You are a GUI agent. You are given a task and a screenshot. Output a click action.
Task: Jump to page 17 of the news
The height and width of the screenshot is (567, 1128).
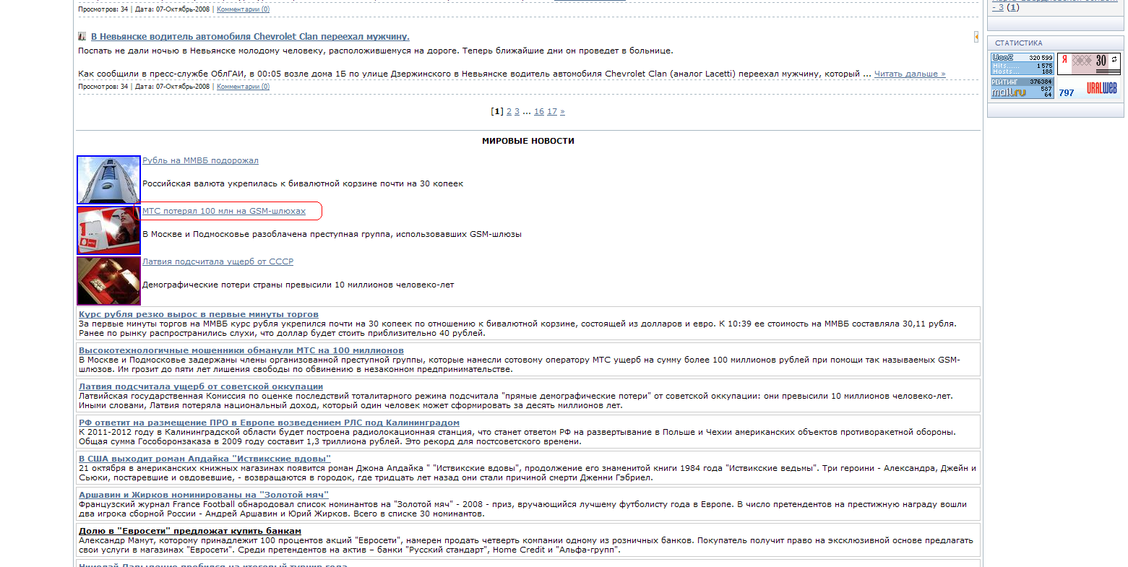pos(552,111)
